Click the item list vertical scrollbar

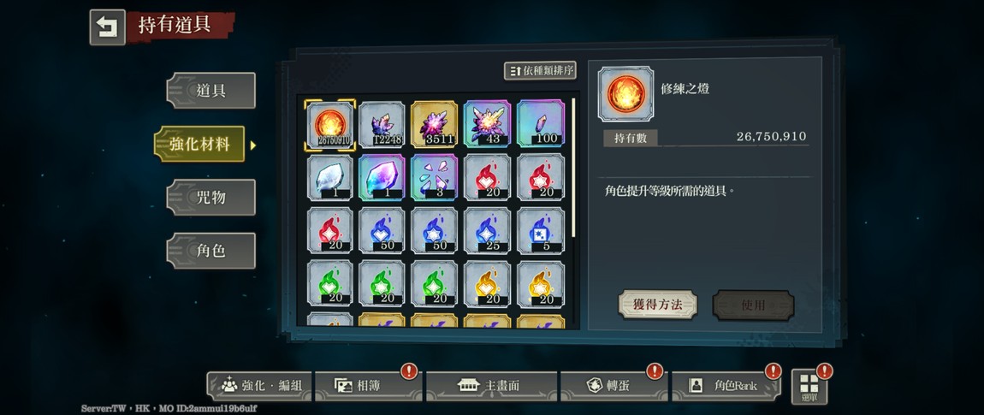tap(573, 167)
